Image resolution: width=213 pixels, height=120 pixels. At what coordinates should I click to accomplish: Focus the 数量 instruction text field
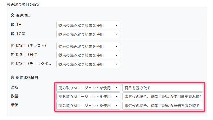162,96
